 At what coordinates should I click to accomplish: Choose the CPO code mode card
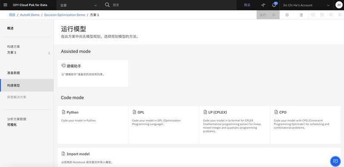(x=305, y=125)
